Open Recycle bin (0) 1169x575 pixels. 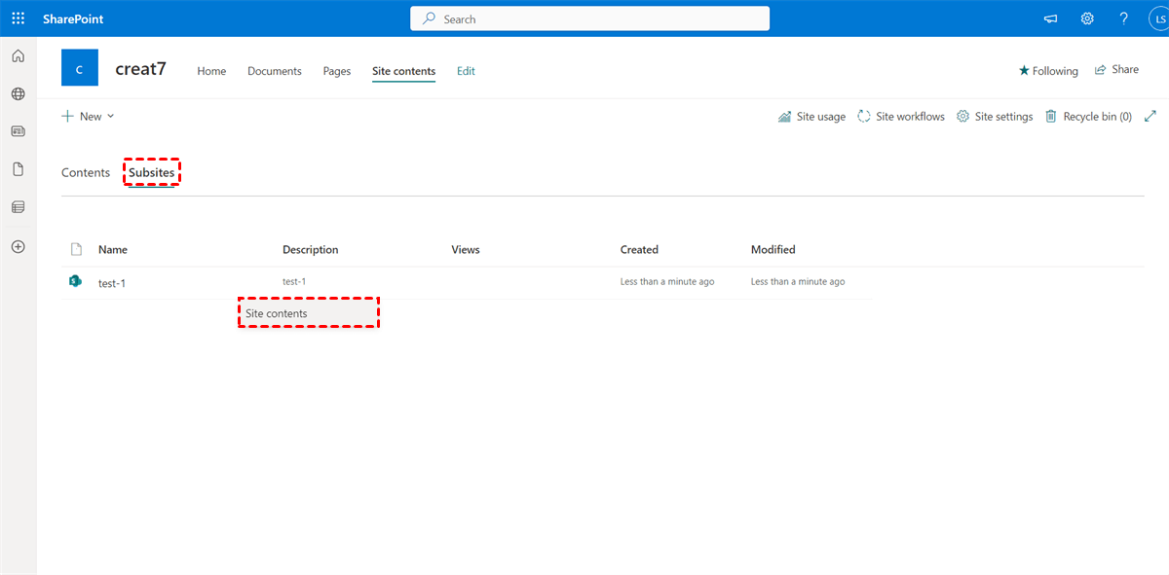(1088, 117)
